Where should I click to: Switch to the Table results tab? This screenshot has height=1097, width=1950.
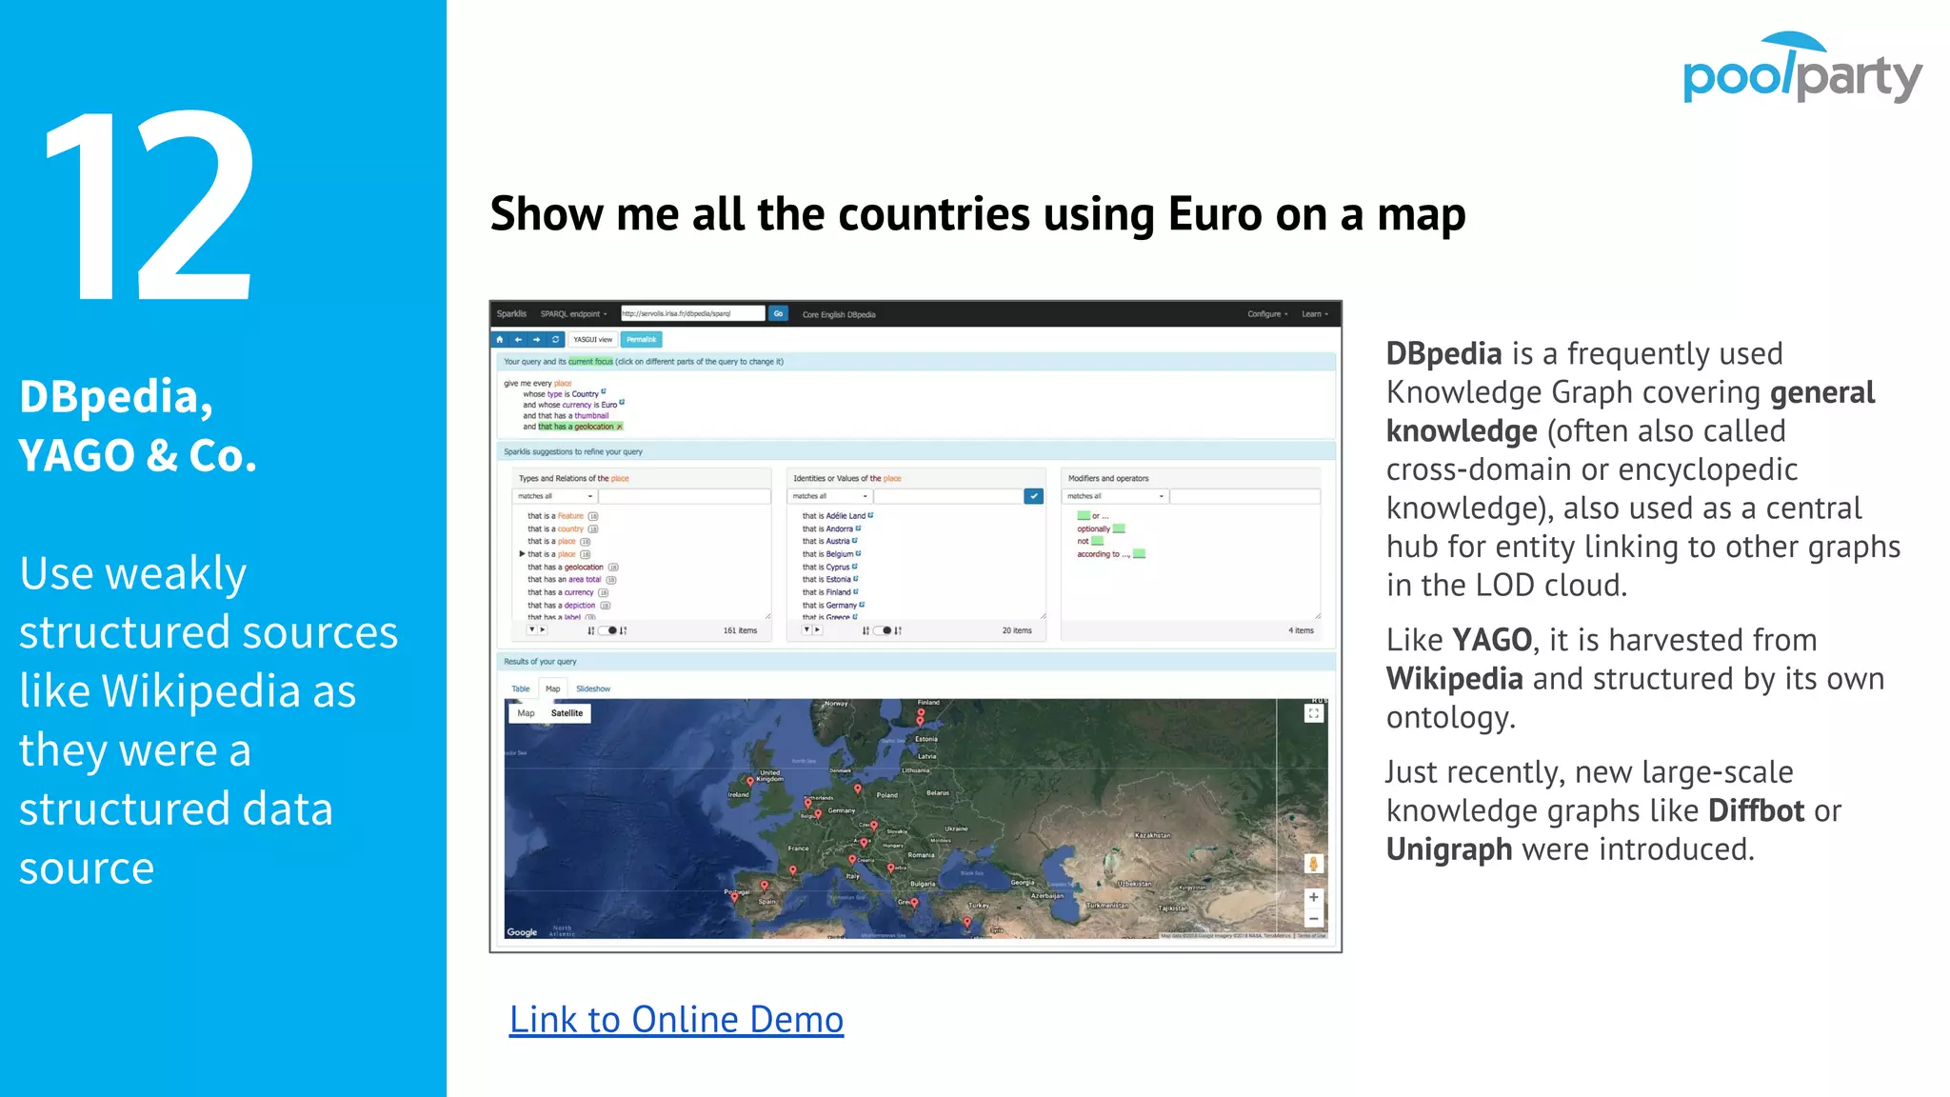click(521, 688)
